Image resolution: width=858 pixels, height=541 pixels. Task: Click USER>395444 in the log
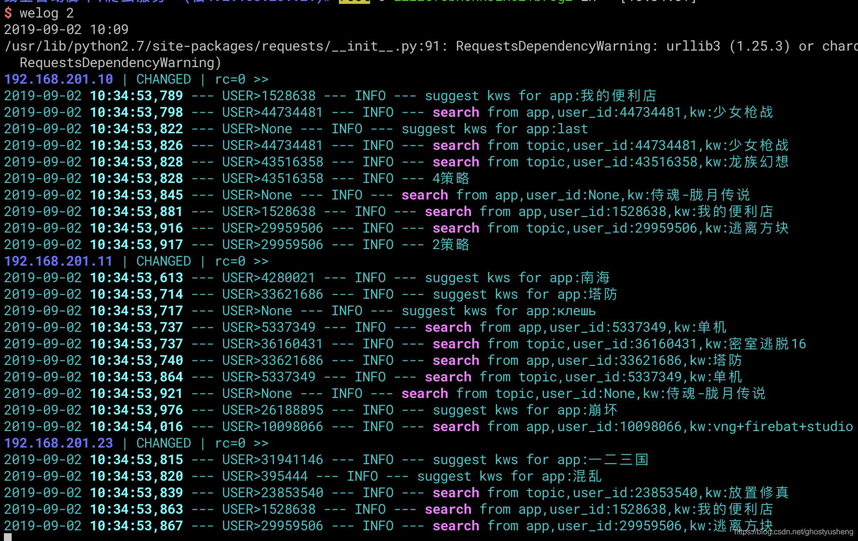(x=265, y=476)
